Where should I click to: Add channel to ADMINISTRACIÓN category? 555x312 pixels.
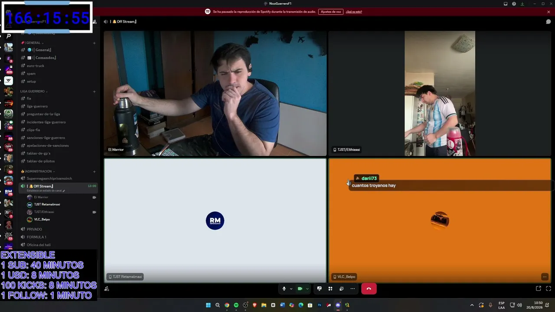pos(94,171)
